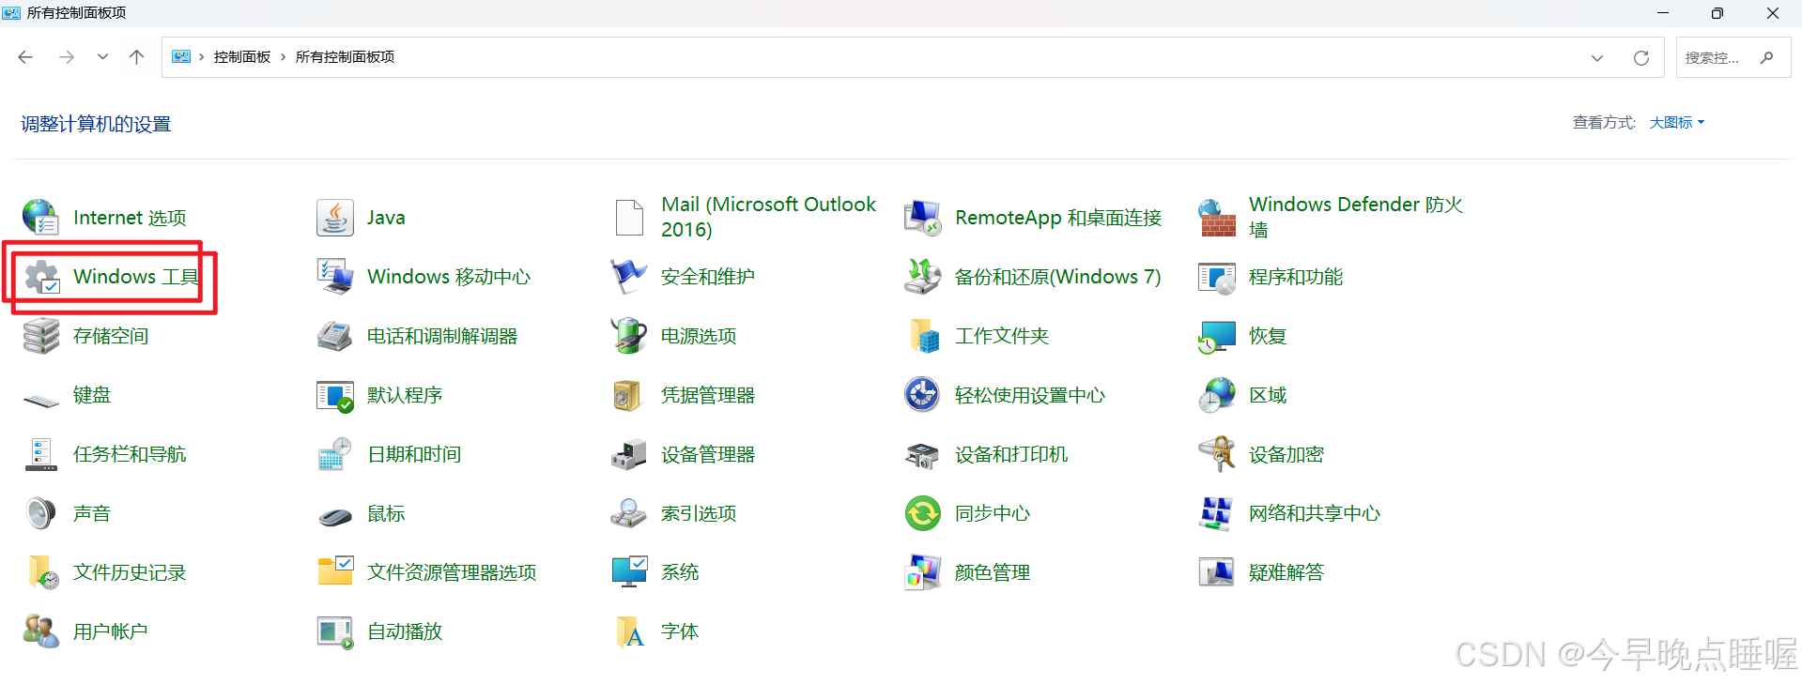Screen dimensions: 1802x684
Task: Open the 区域 globe and clock icon
Action: [1216, 394]
